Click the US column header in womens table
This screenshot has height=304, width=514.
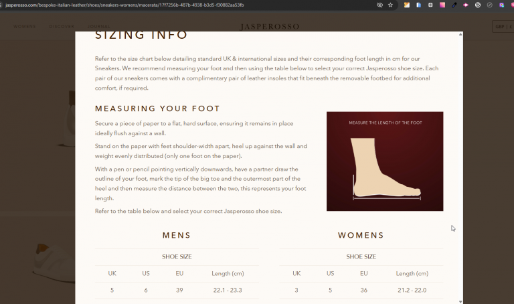click(330, 273)
